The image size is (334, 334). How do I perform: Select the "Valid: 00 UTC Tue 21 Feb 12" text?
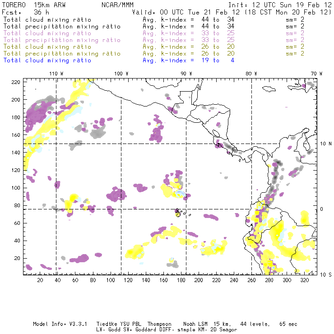click(x=186, y=12)
